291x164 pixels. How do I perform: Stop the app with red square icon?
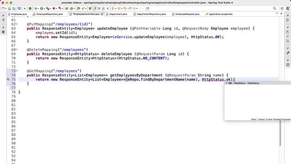click(x=54, y=9)
